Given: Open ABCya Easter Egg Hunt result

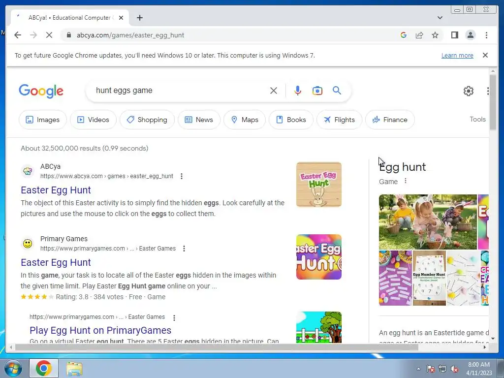Looking at the screenshot, I should click(56, 190).
